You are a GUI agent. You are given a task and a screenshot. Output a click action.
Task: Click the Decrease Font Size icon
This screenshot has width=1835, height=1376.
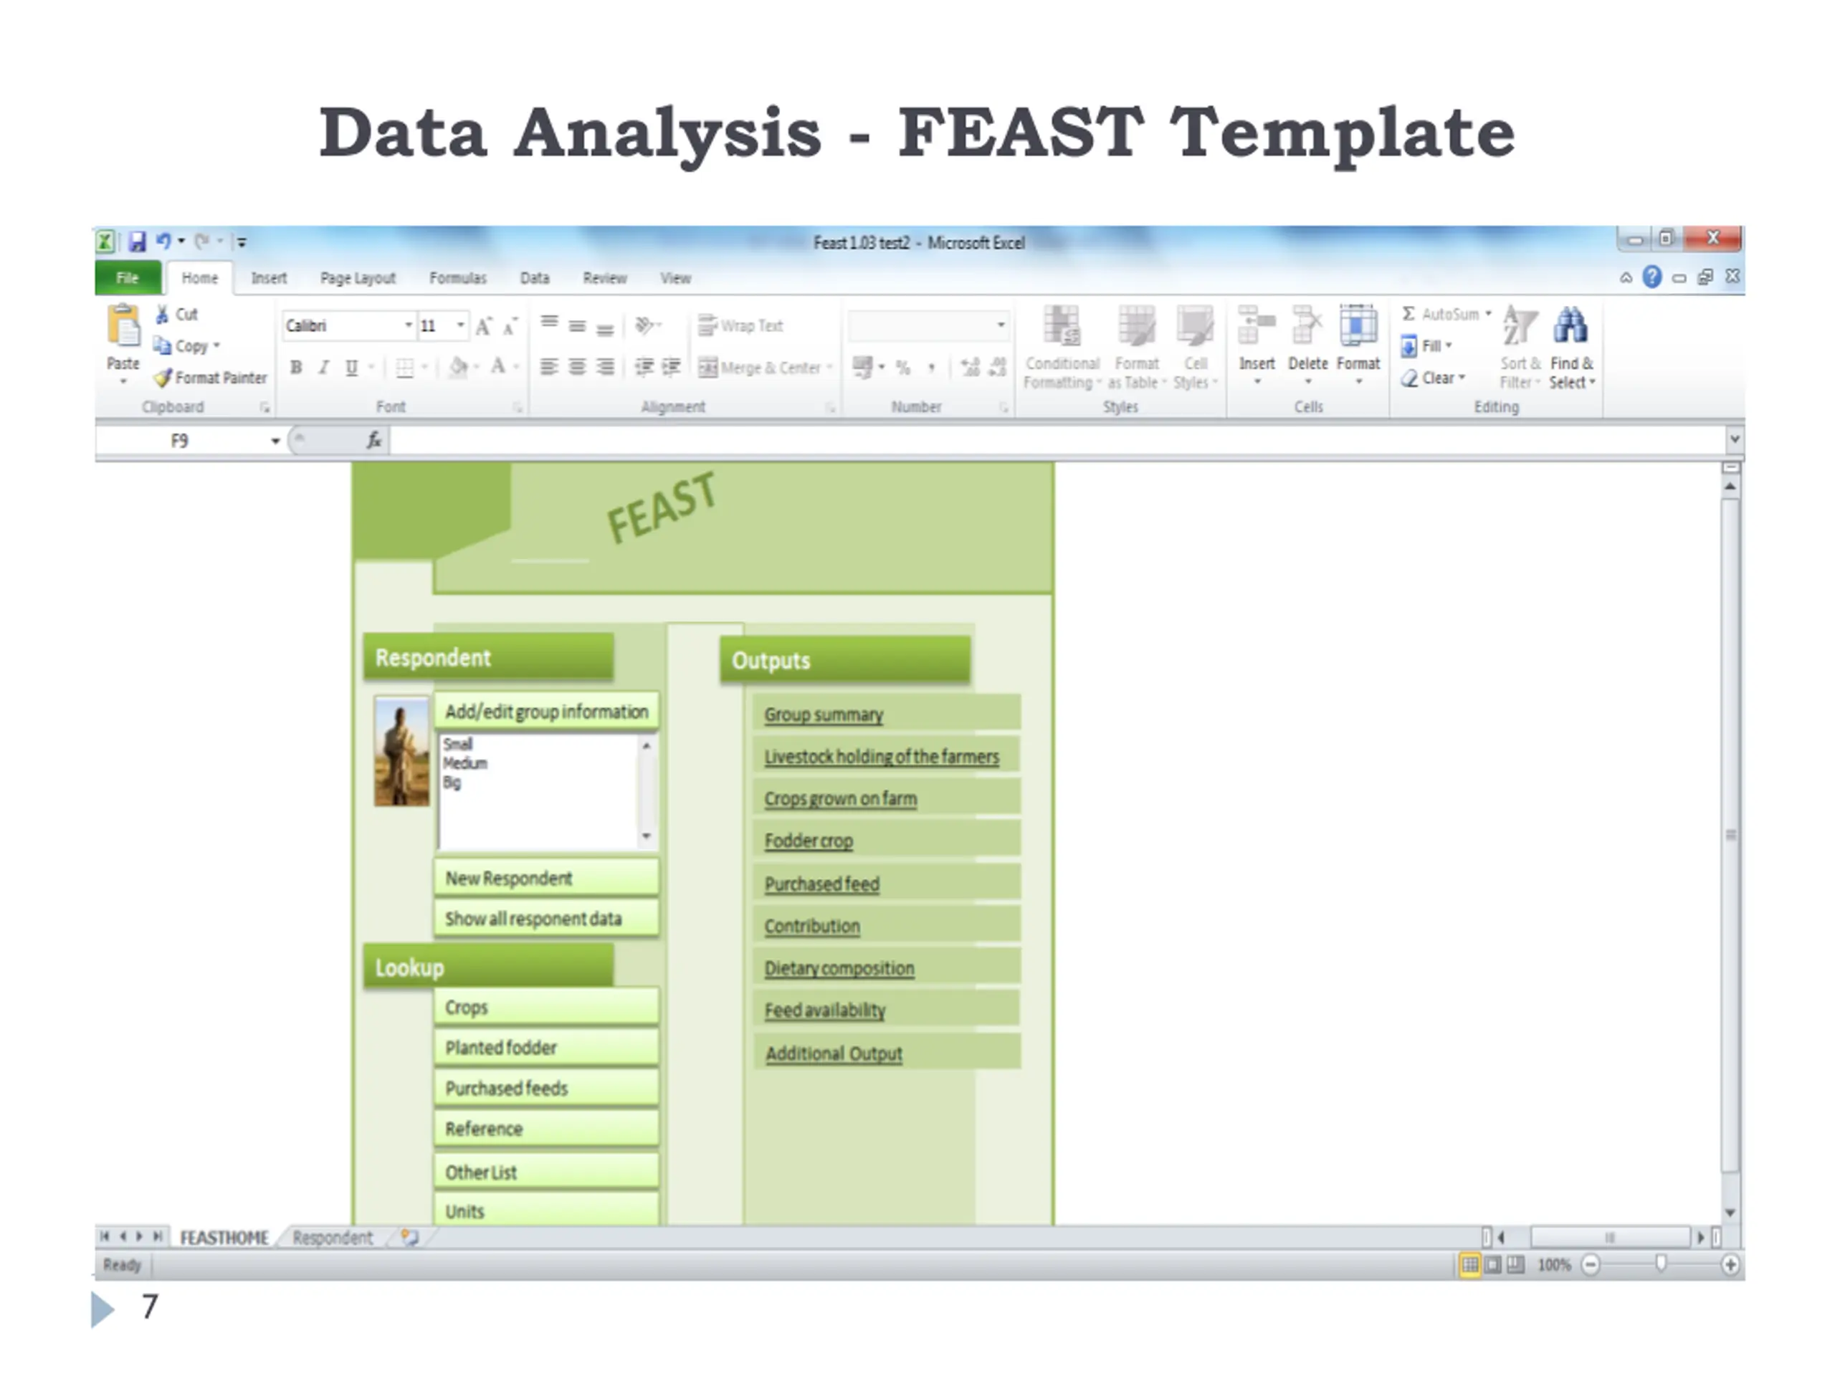click(510, 326)
